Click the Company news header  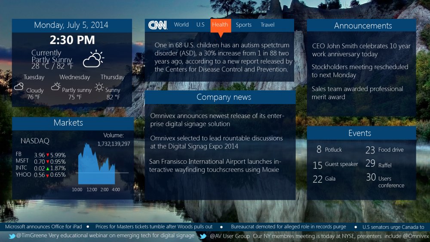tap(220, 97)
